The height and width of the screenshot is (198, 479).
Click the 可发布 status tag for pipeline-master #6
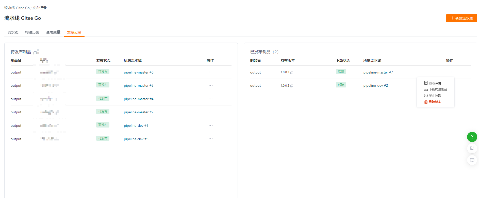(x=103, y=72)
